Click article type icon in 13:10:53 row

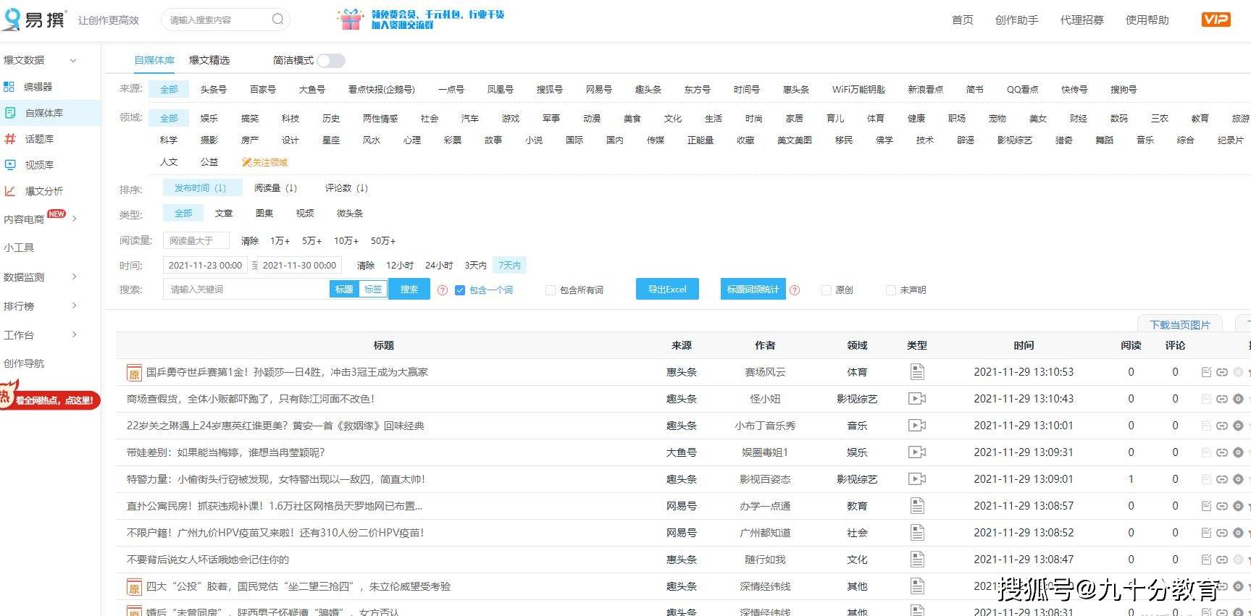tap(917, 372)
